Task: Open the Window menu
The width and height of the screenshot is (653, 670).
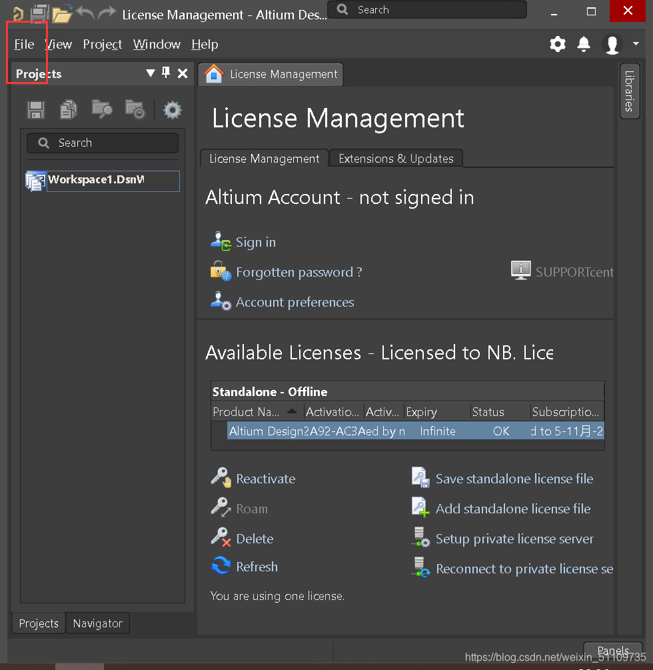Action: [157, 44]
